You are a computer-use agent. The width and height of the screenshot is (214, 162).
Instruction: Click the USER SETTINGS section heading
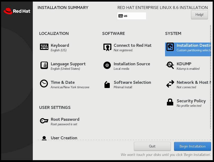55,108
